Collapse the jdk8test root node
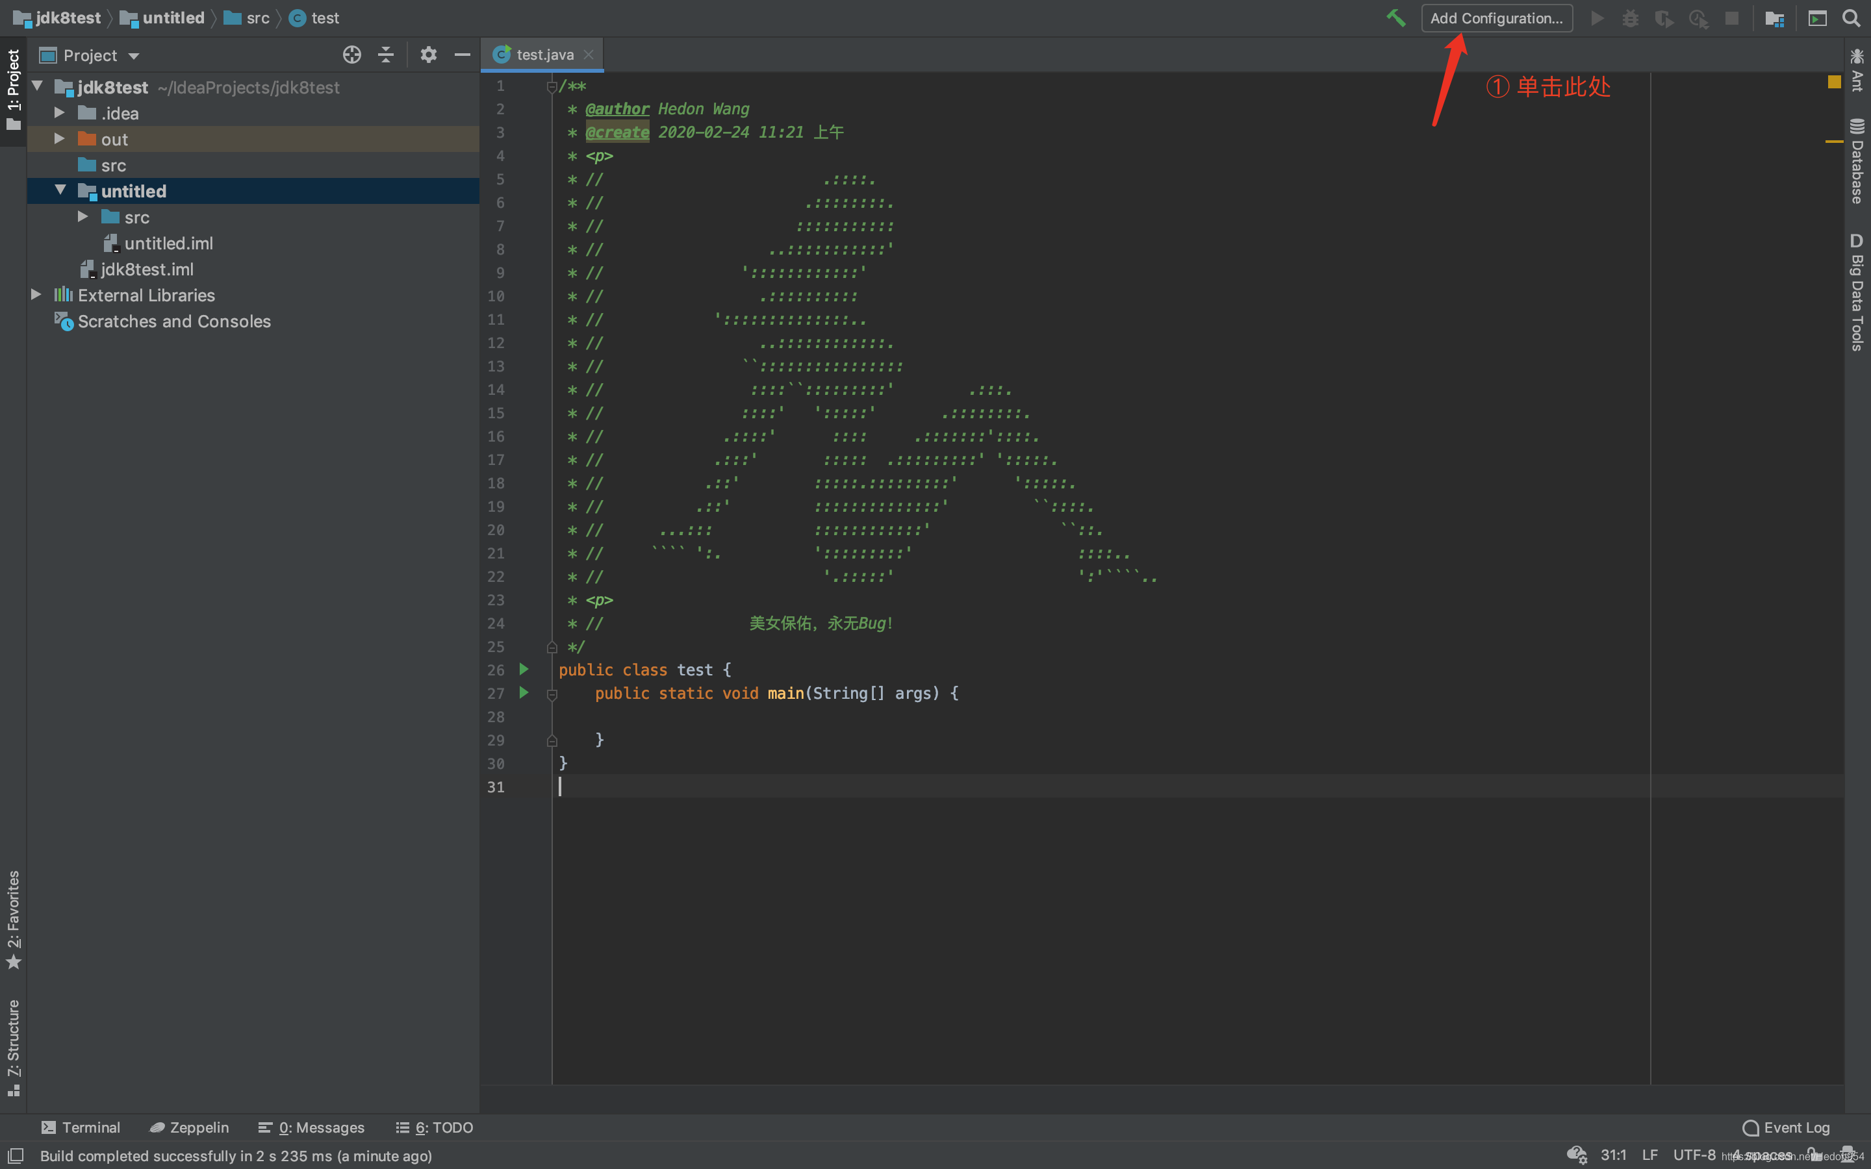Screen dimensions: 1871x1169 point(37,86)
